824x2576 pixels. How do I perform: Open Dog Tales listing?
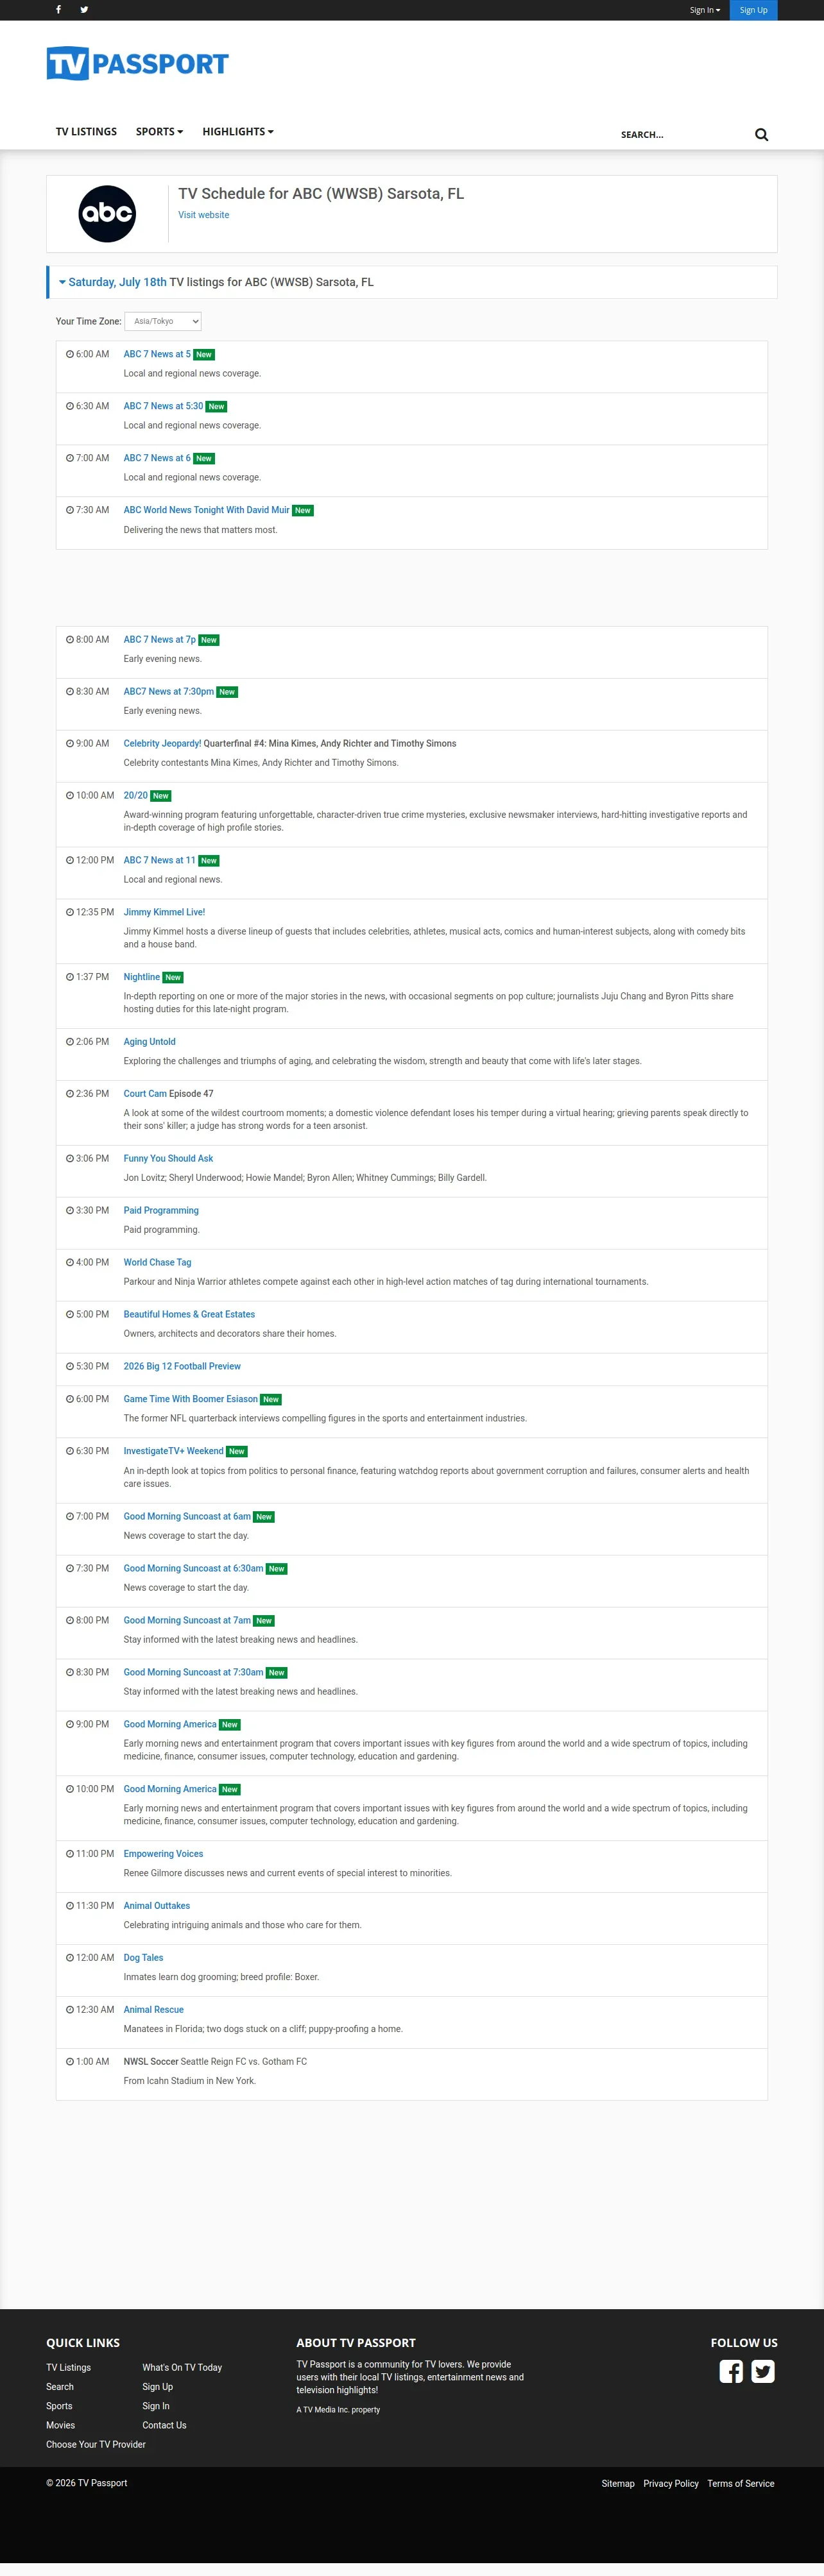(x=143, y=1958)
